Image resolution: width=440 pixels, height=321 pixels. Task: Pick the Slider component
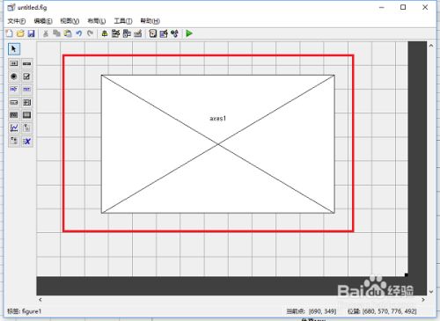pyautogui.click(x=26, y=63)
